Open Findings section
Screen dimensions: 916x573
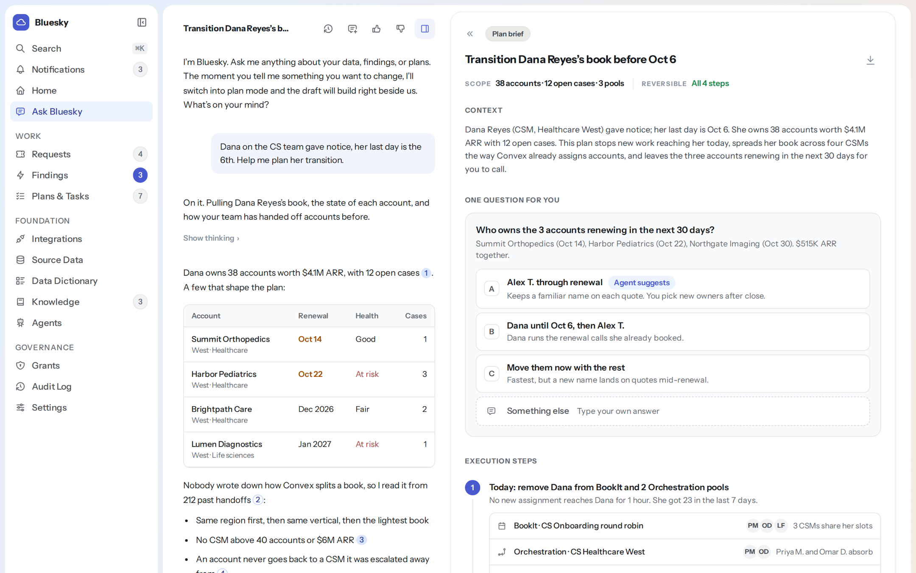coord(81,175)
